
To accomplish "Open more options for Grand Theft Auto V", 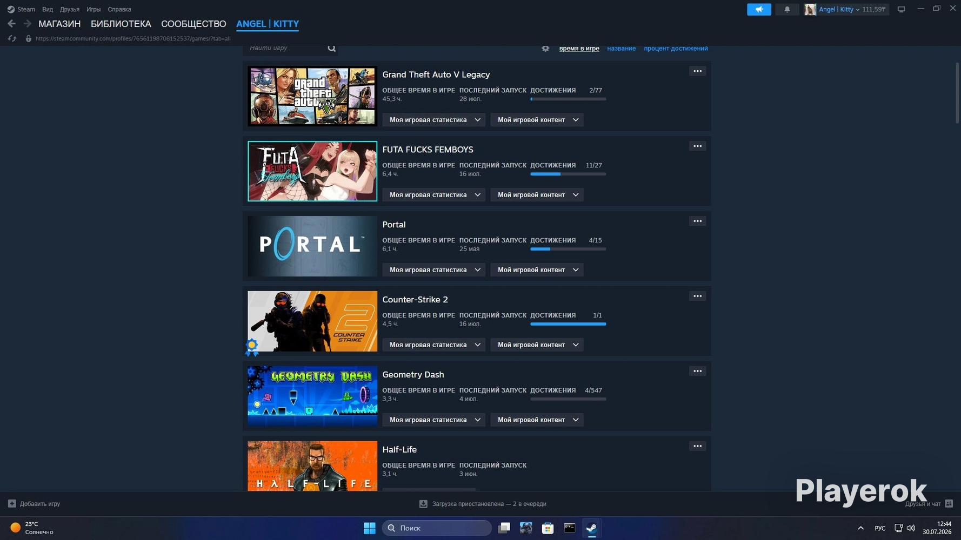I will click(697, 71).
